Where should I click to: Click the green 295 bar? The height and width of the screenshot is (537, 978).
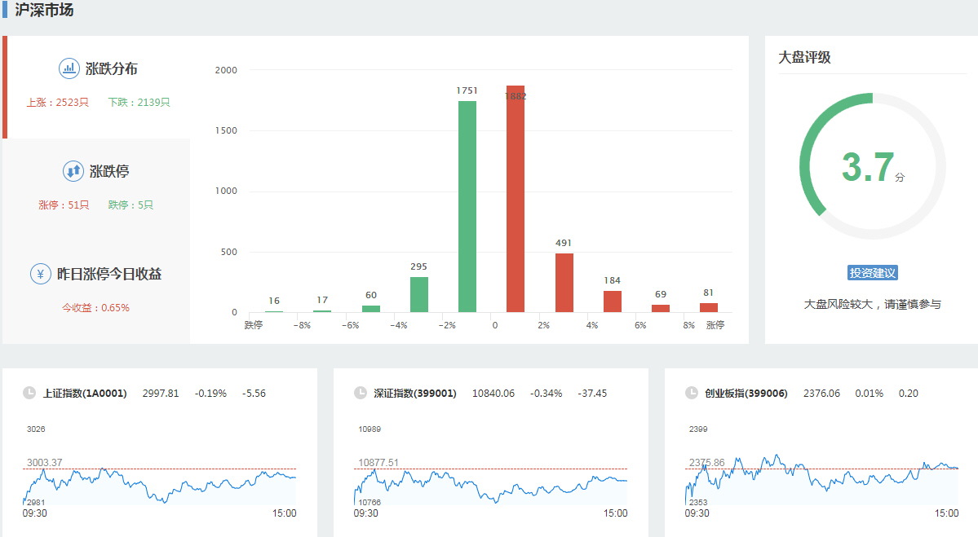click(419, 294)
